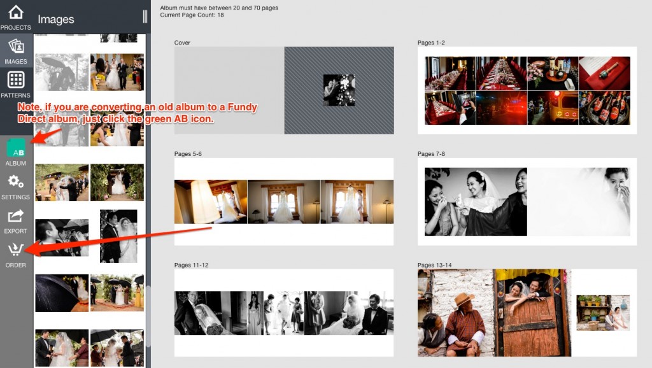The width and height of the screenshot is (652, 368).
Task: Click the first dress-by-window photo
Action: pyautogui.click(x=211, y=202)
